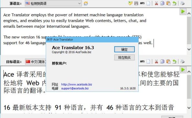192x118 pixels.
Task: Click the 'Ace Translator 16.3' heading
Action: [73, 47]
